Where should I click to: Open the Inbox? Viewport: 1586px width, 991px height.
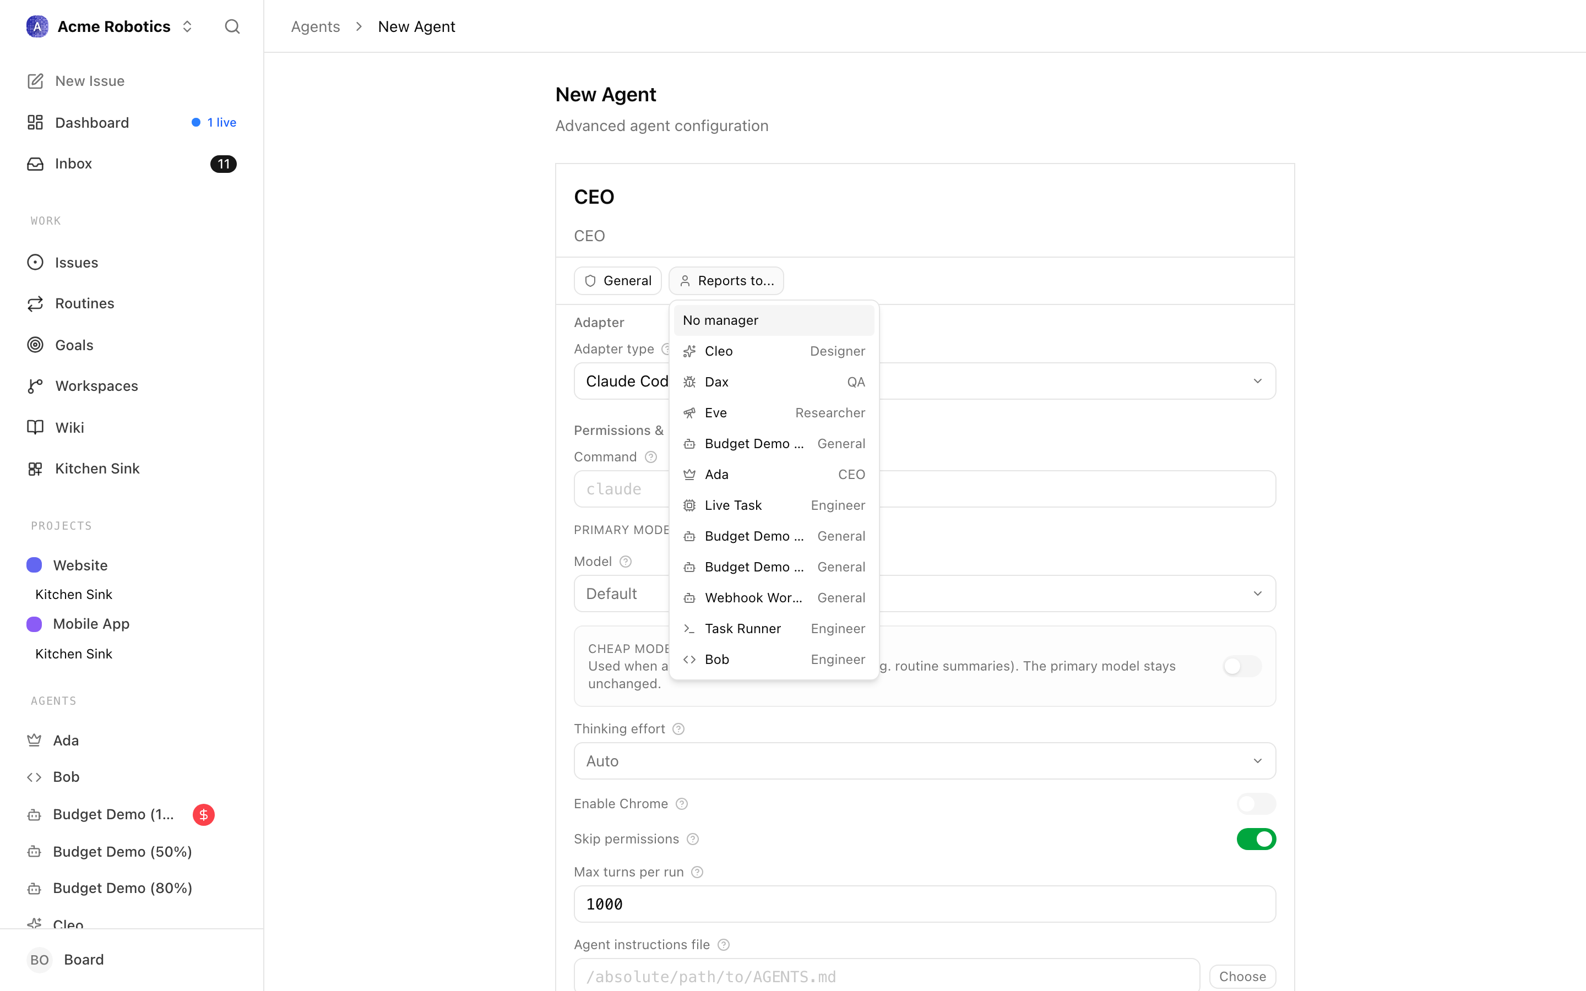pyautogui.click(x=131, y=164)
